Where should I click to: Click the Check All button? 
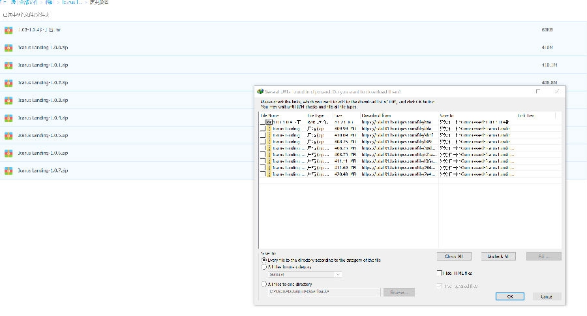(x=454, y=257)
